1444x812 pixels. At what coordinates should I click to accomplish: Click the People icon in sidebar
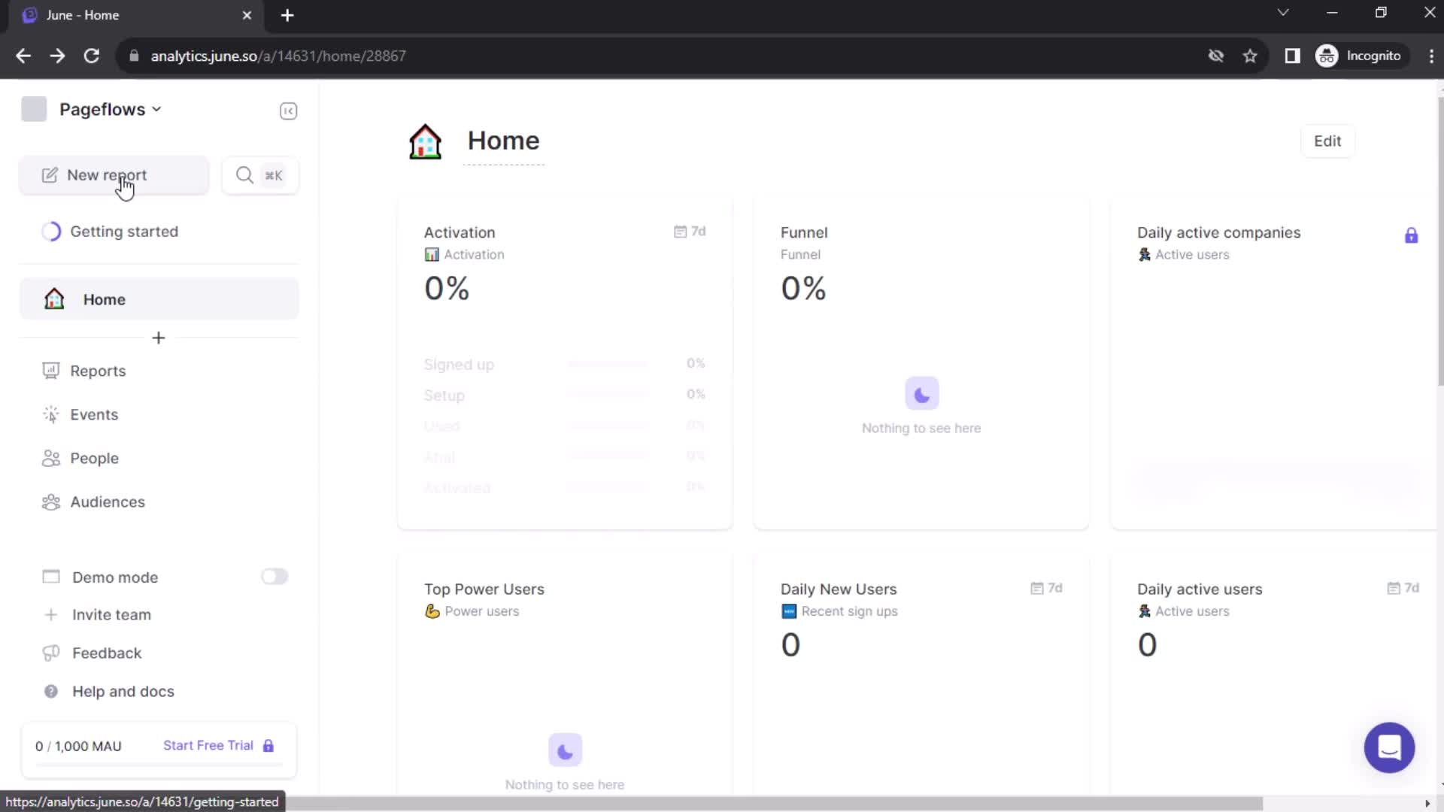coord(50,458)
